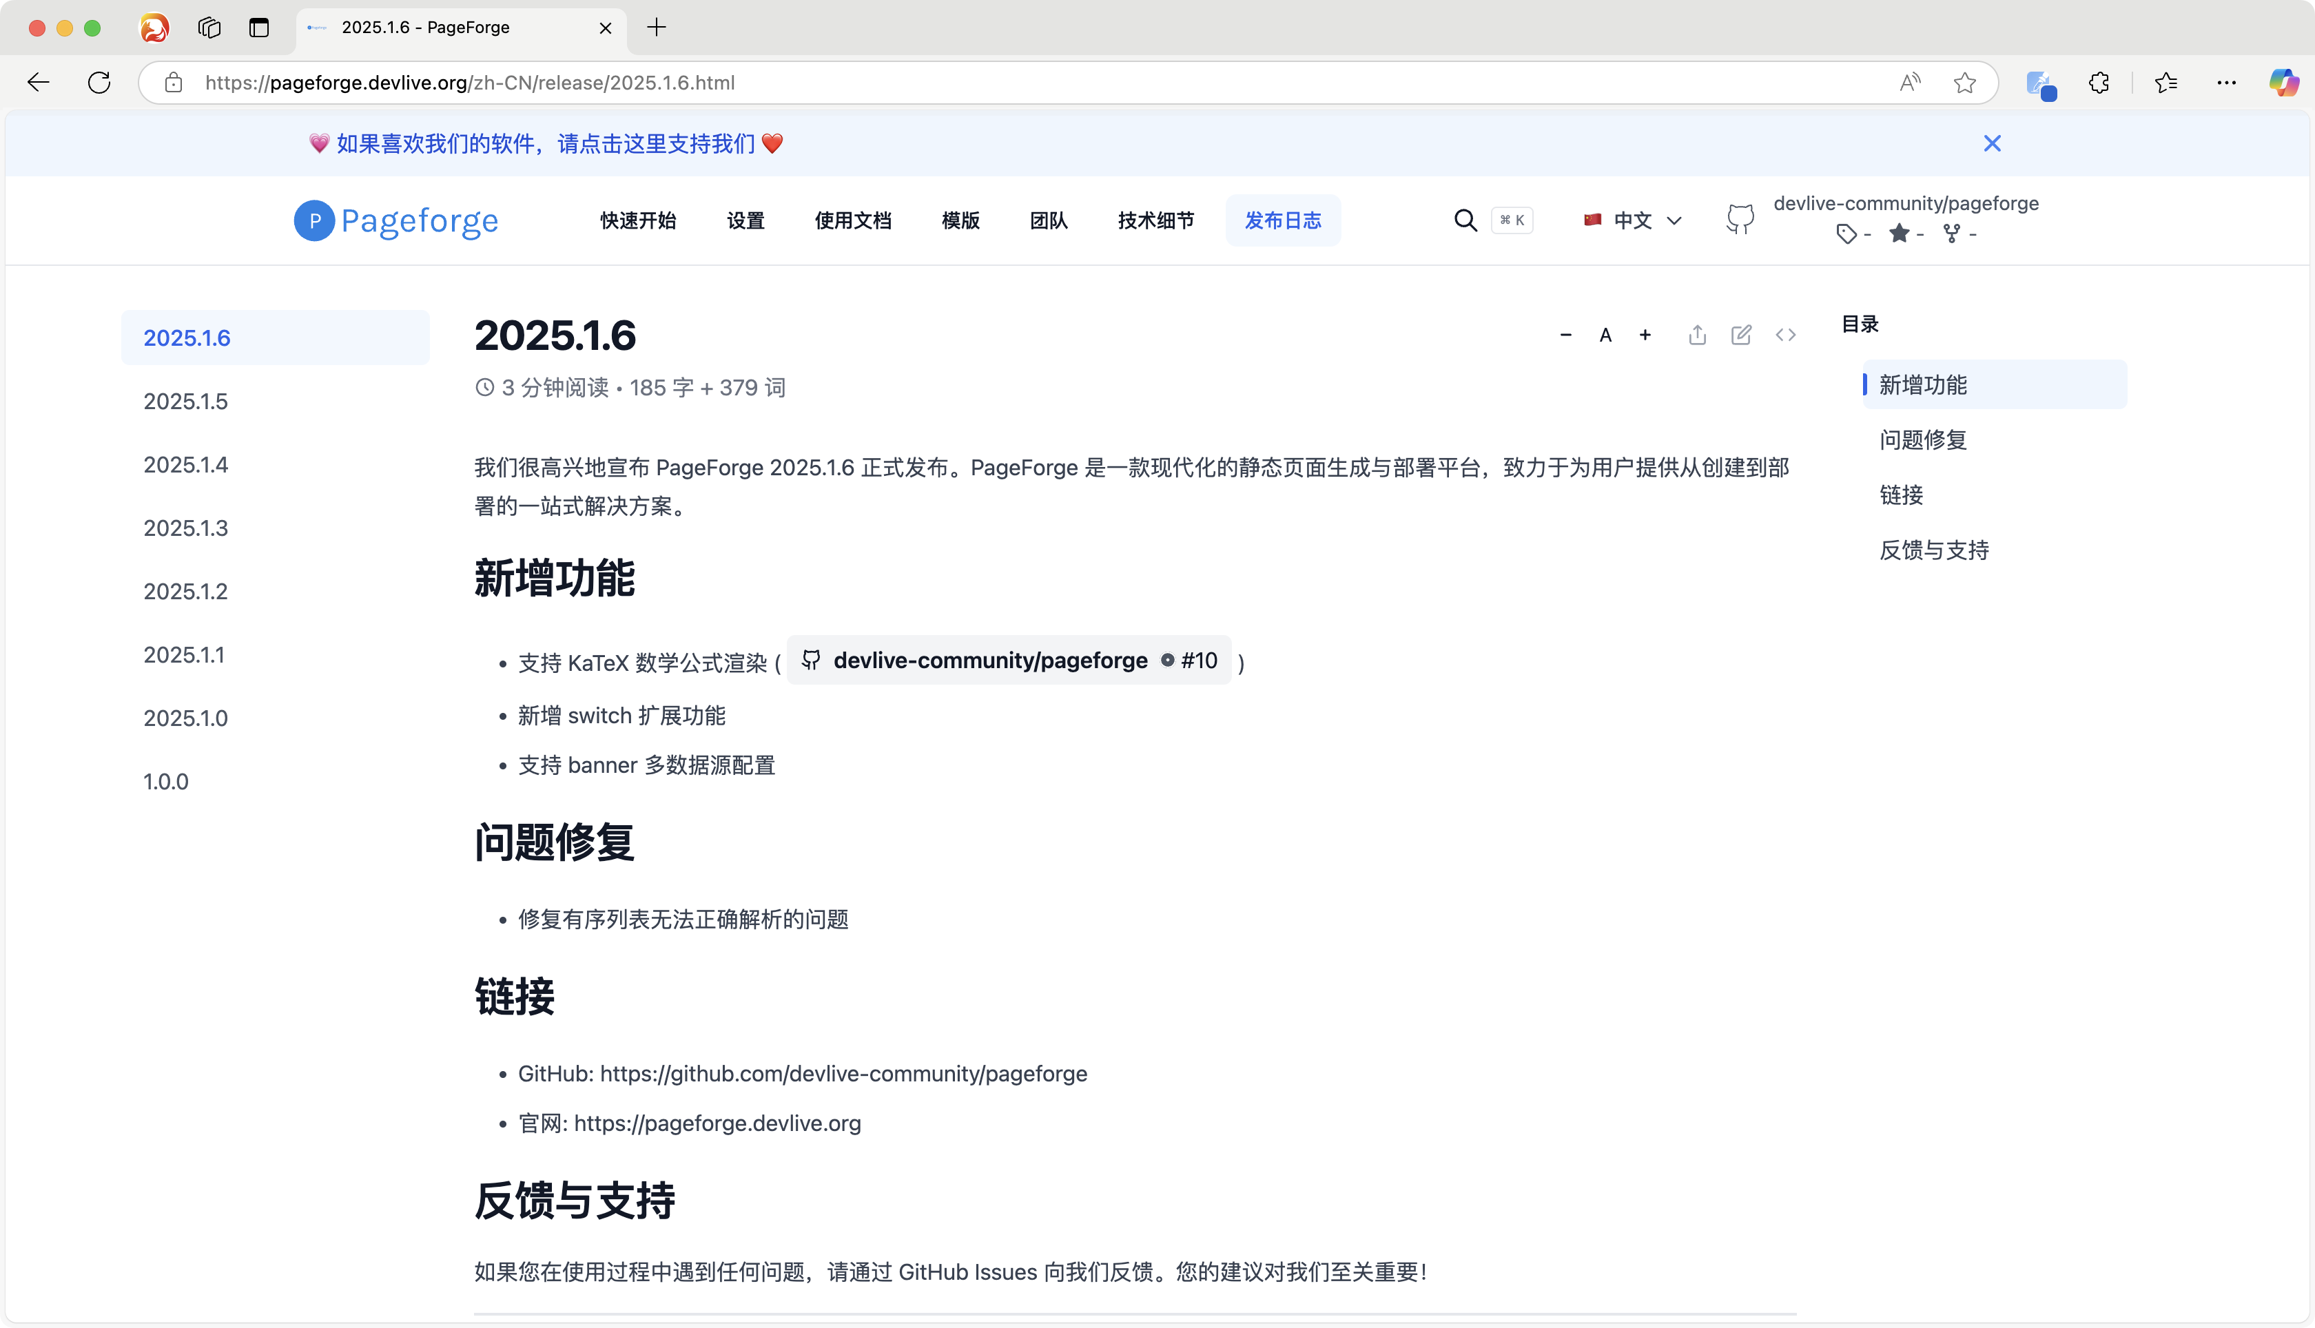The height and width of the screenshot is (1328, 2315).
Task: Click the browser profile avatar icon
Action: 154,28
